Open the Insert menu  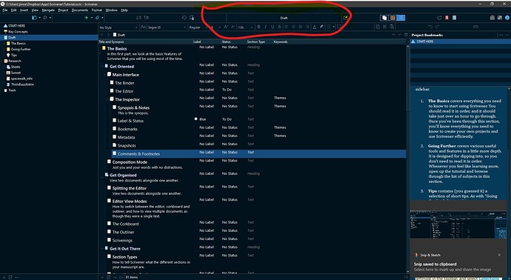click(24, 10)
